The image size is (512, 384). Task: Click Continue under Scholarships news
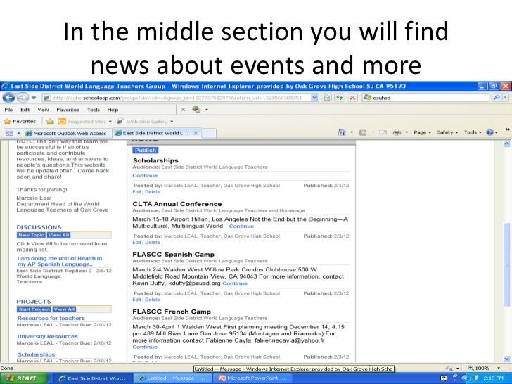click(145, 176)
